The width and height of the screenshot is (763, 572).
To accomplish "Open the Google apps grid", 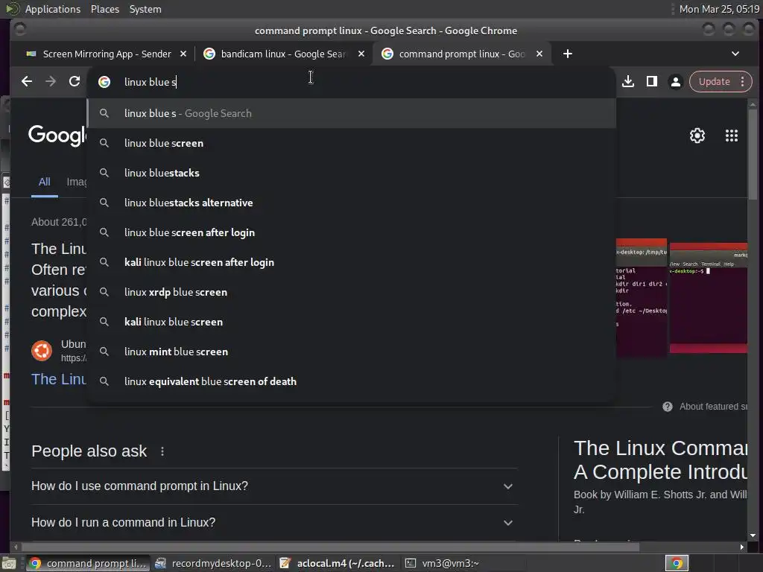I will pos(732,136).
